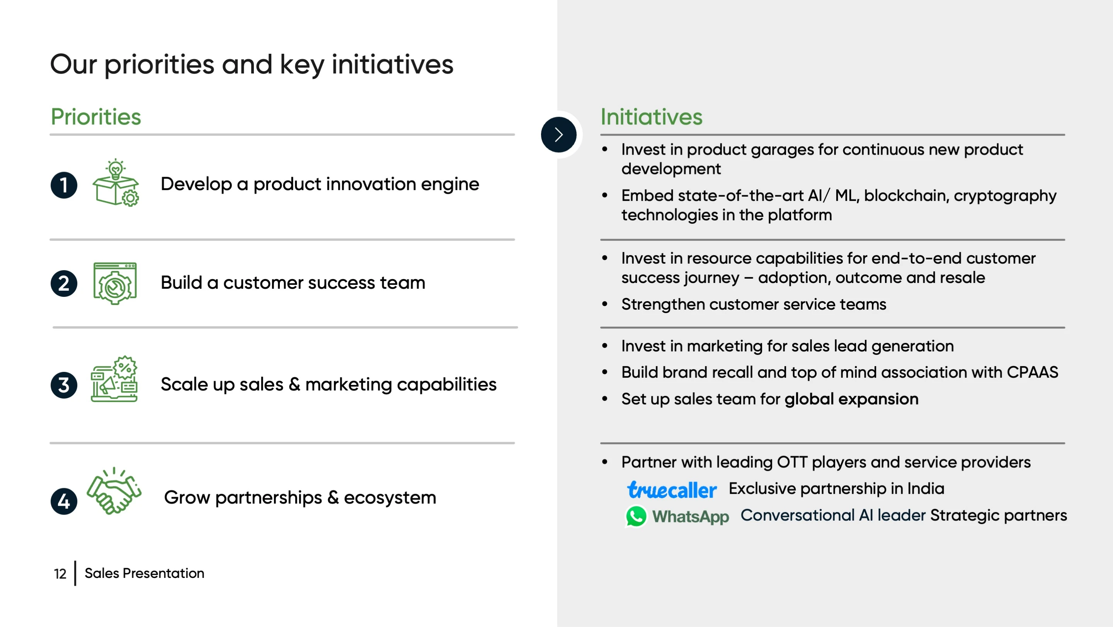Select the number 4 circle badge
The height and width of the screenshot is (627, 1113).
(x=64, y=501)
